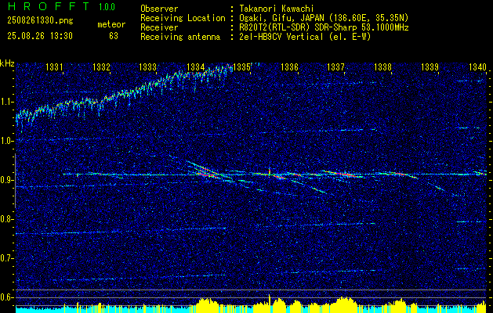Click the meteor count 63

coord(114,36)
